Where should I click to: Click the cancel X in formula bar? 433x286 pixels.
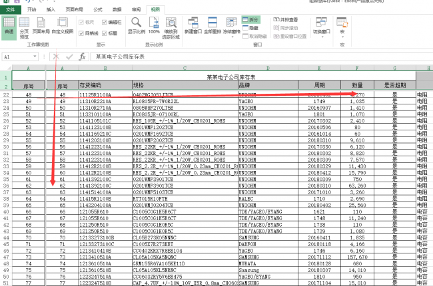56,57
